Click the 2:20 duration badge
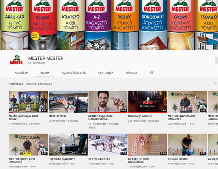 coord(163,153)
